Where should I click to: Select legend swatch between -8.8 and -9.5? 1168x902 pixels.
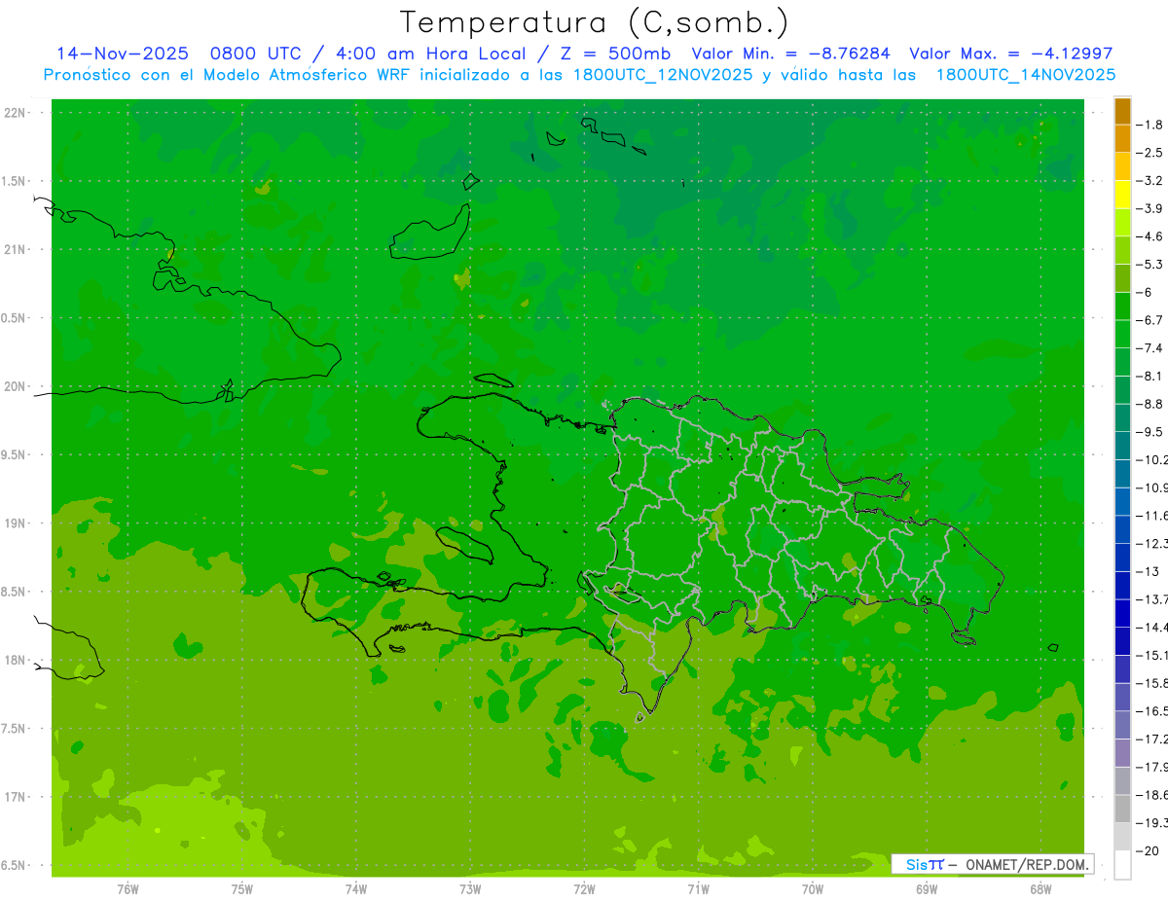coord(1122,417)
